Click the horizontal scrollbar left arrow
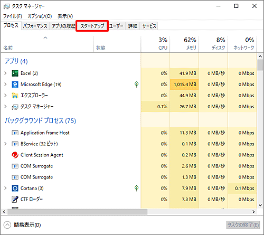Screen dimensions: 264x235 4,212
